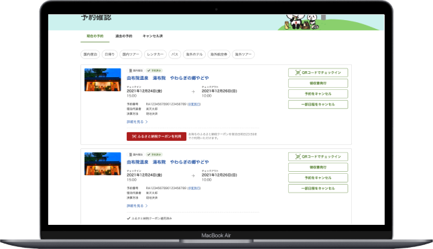
Task: Filter reservations by 国内ツアー chip
Action: coord(131,54)
